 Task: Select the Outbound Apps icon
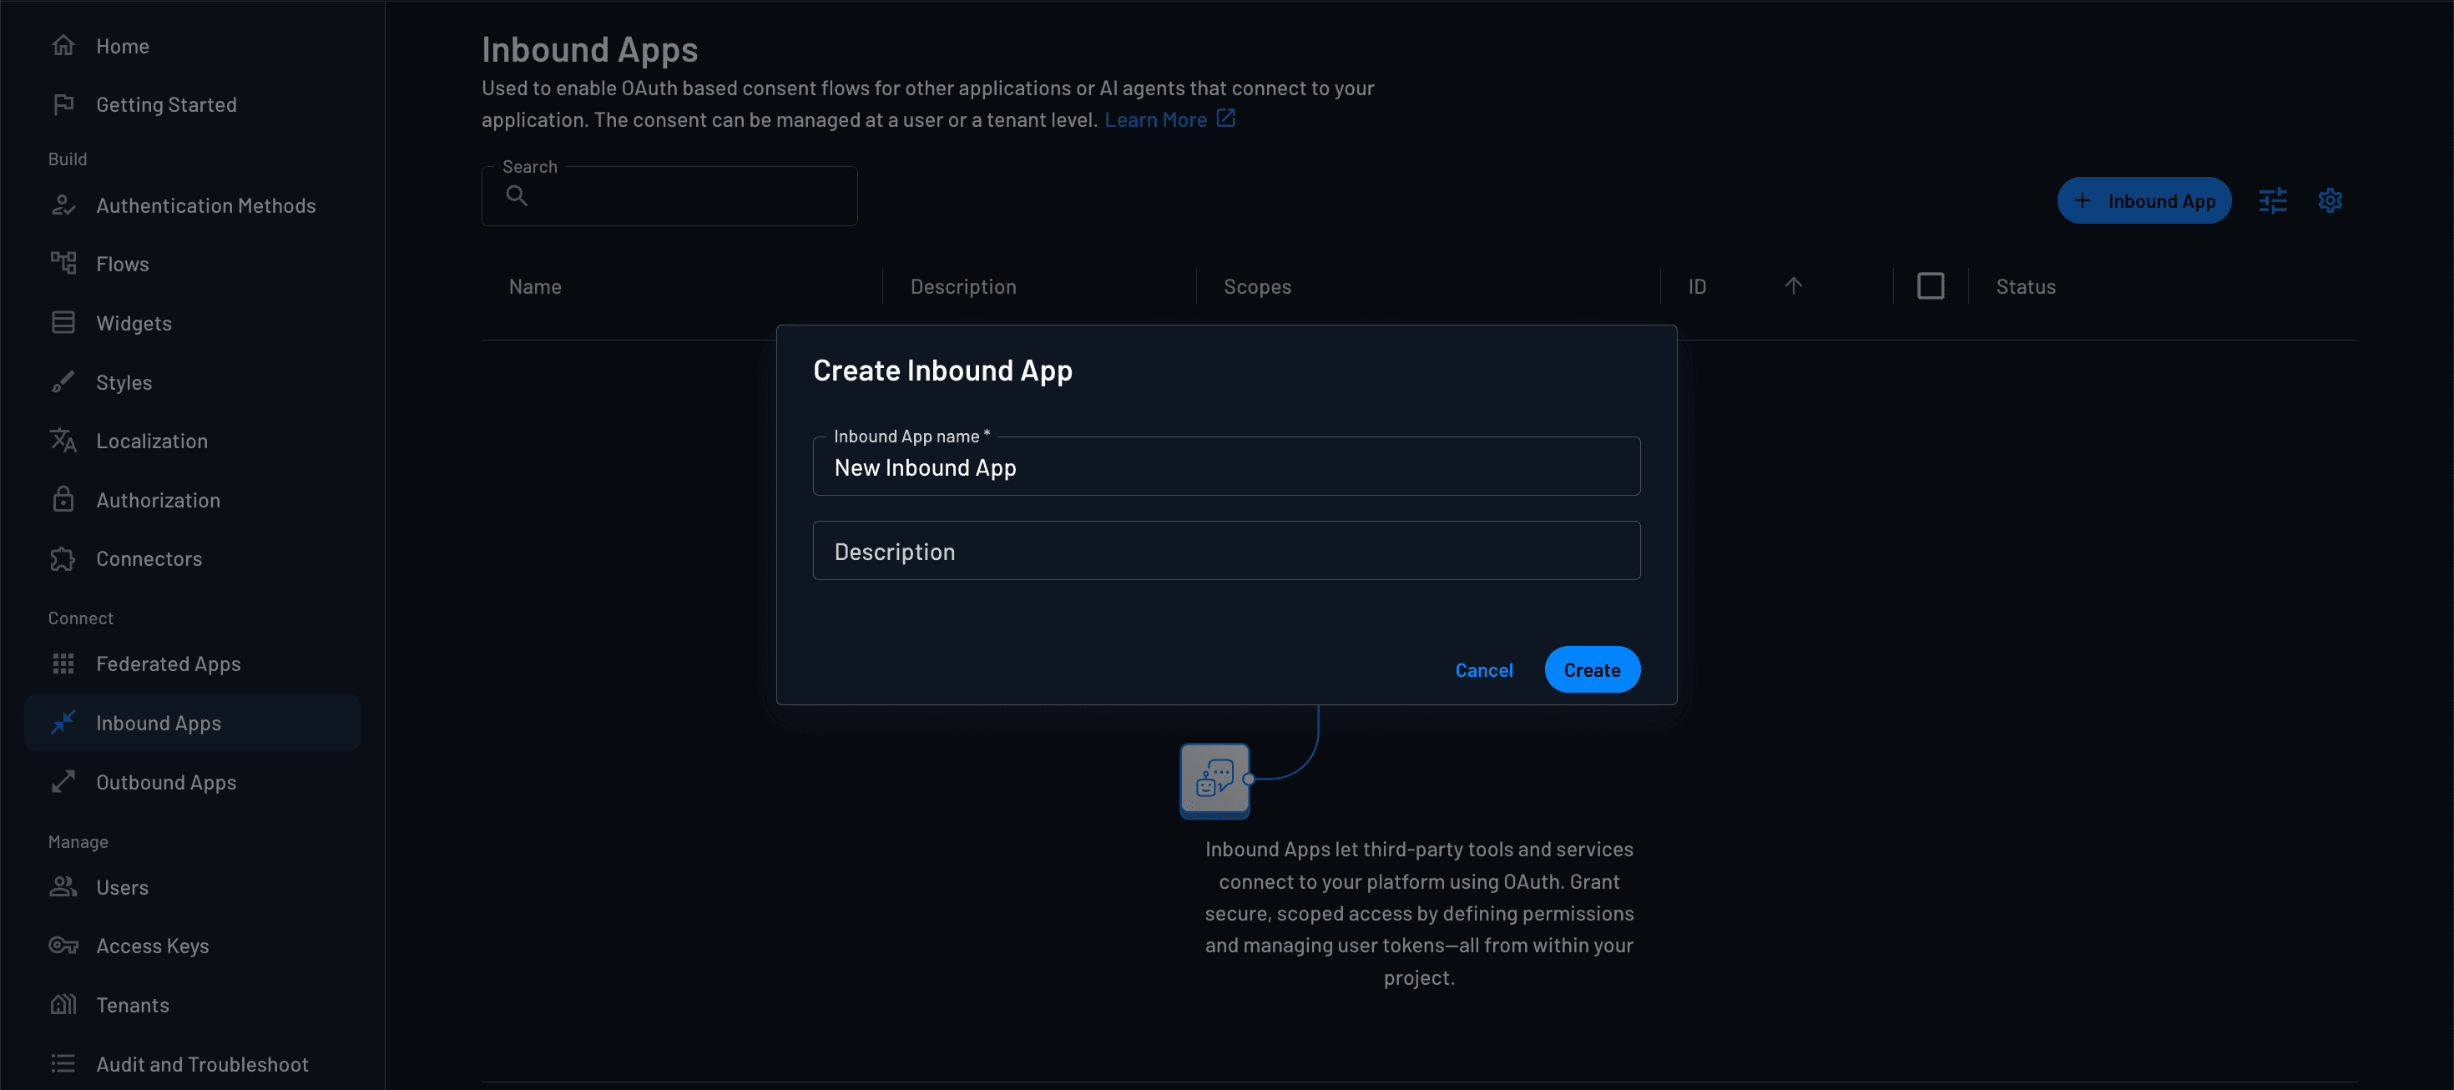point(63,781)
